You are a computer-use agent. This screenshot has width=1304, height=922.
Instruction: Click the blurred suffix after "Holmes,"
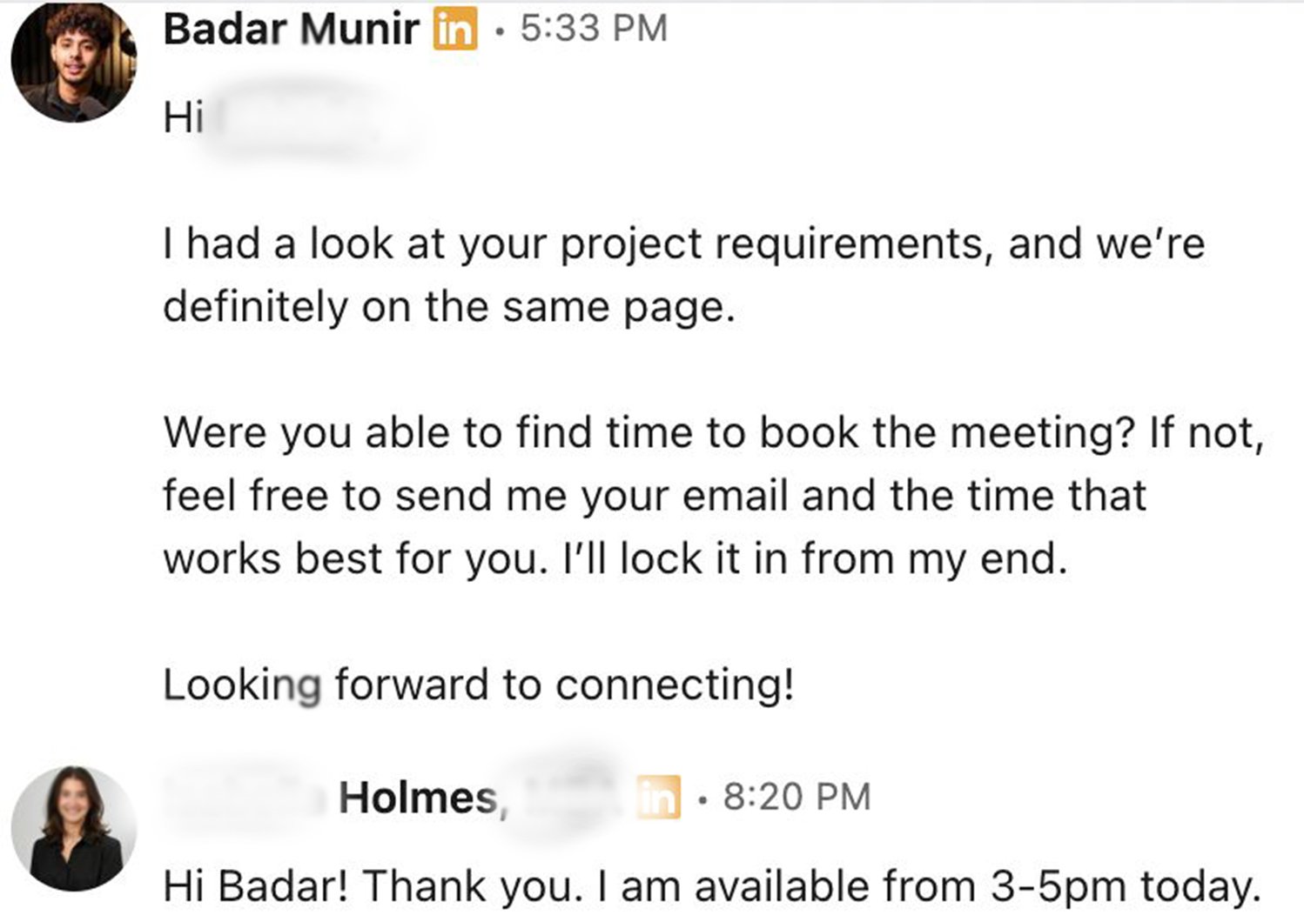566,795
